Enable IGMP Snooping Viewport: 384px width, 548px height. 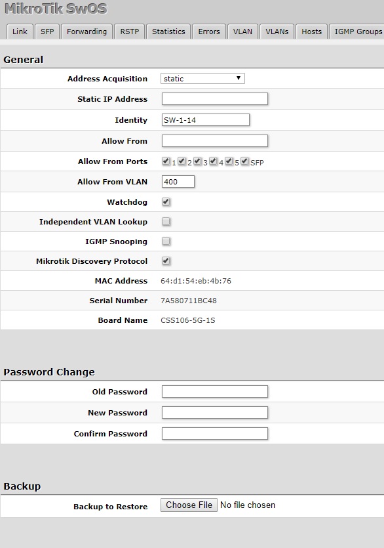(166, 241)
